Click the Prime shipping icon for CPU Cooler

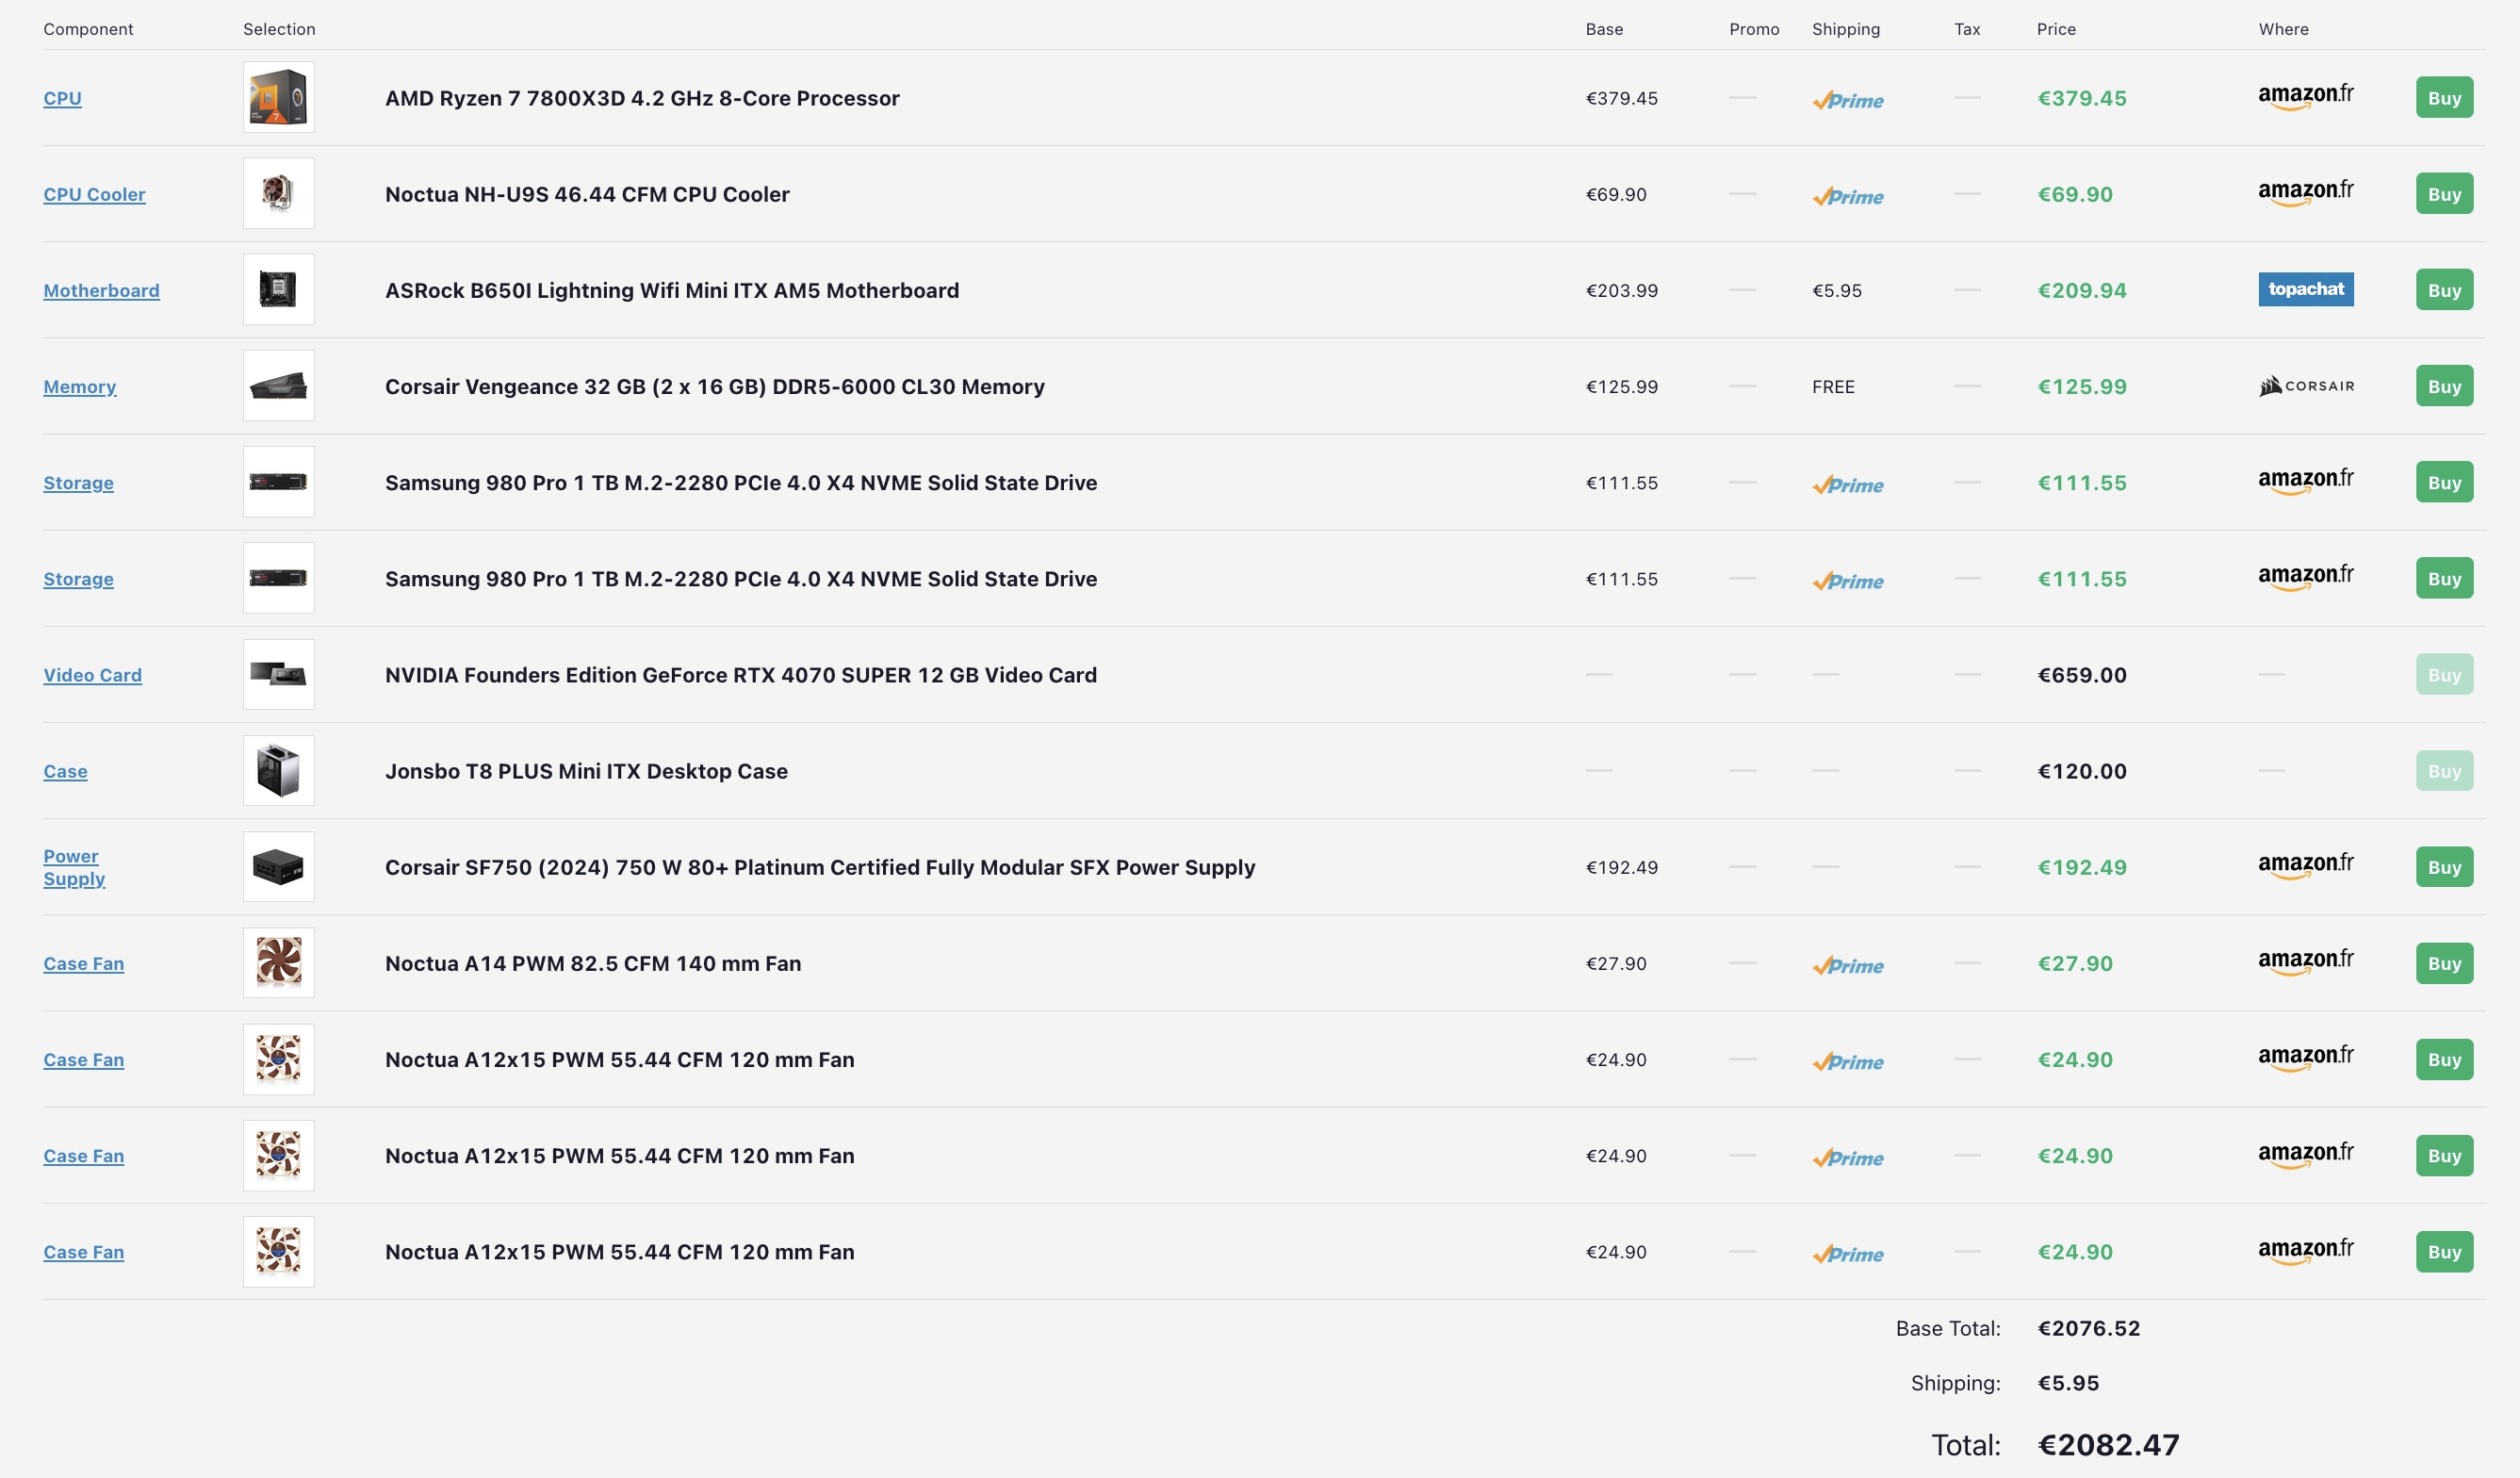1847,196
